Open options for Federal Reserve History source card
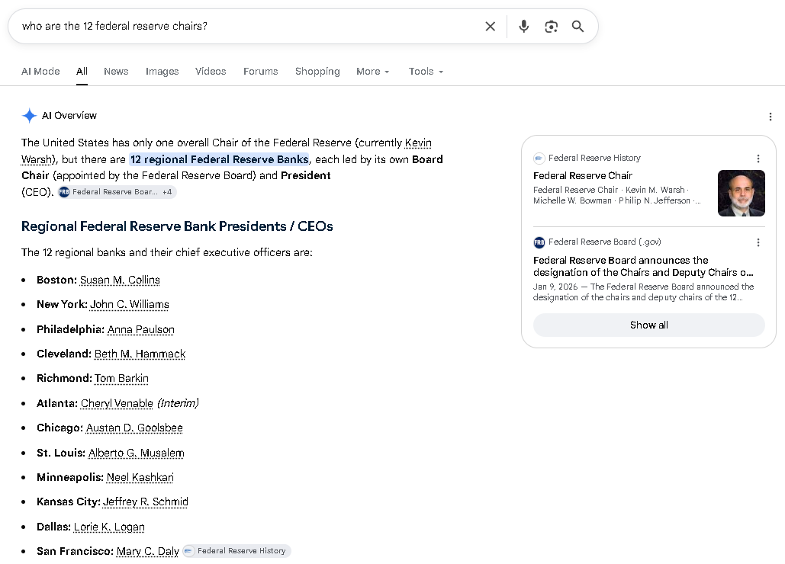Image resolution: width=785 pixels, height=564 pixels. 758,159
